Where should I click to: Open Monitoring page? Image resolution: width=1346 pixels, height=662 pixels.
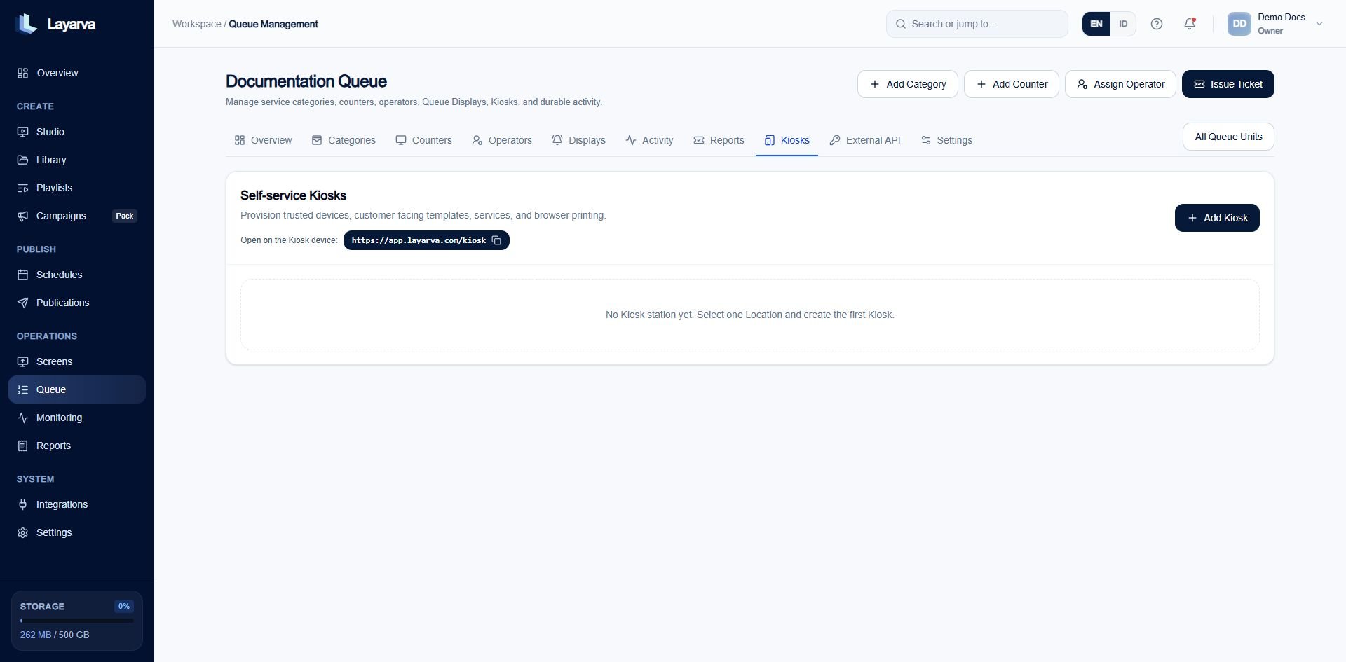77,418
